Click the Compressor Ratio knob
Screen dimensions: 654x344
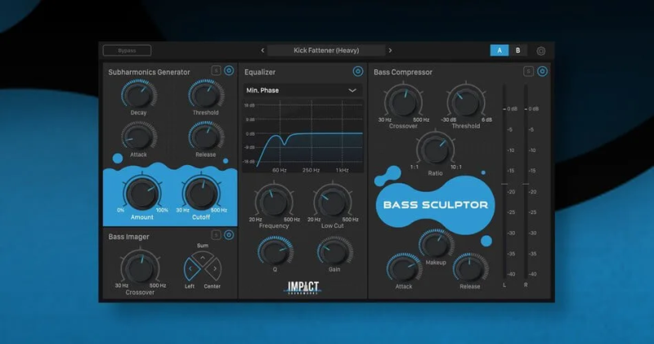(x=436, y=150)
